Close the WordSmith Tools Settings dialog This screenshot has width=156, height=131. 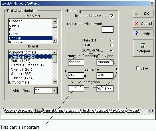152,3
